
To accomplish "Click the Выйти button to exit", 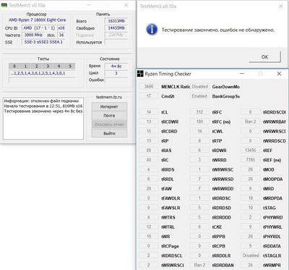I will tap(109, 133).
